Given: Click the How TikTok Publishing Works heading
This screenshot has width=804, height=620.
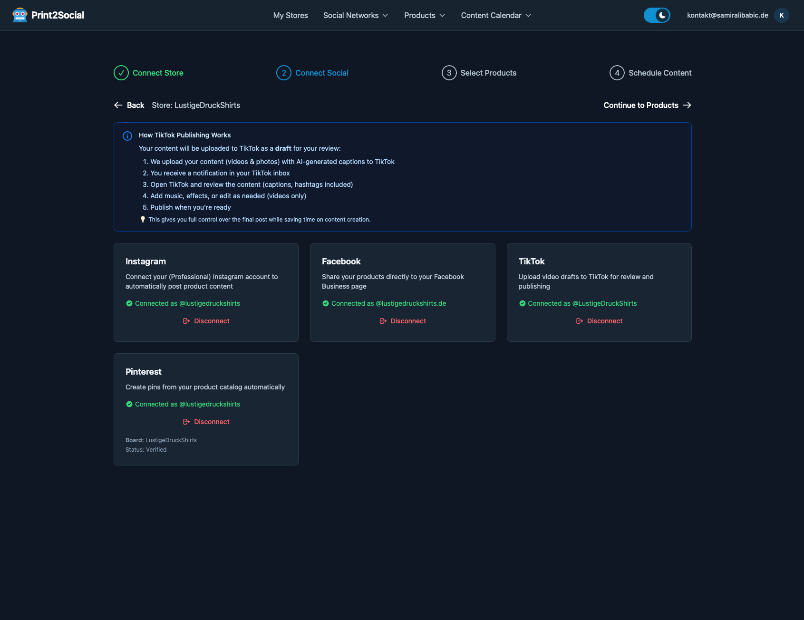Looking at the screenshot, I should (185, 135).
